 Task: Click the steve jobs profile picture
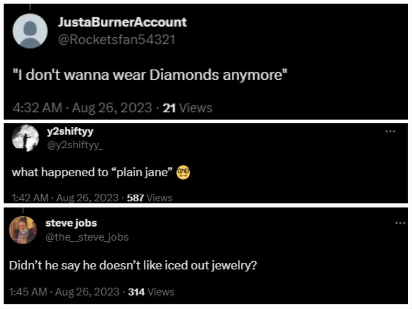click(23, 230)
